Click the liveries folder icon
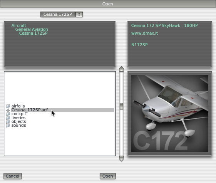The image size is (216, 183). coord(8,118)
